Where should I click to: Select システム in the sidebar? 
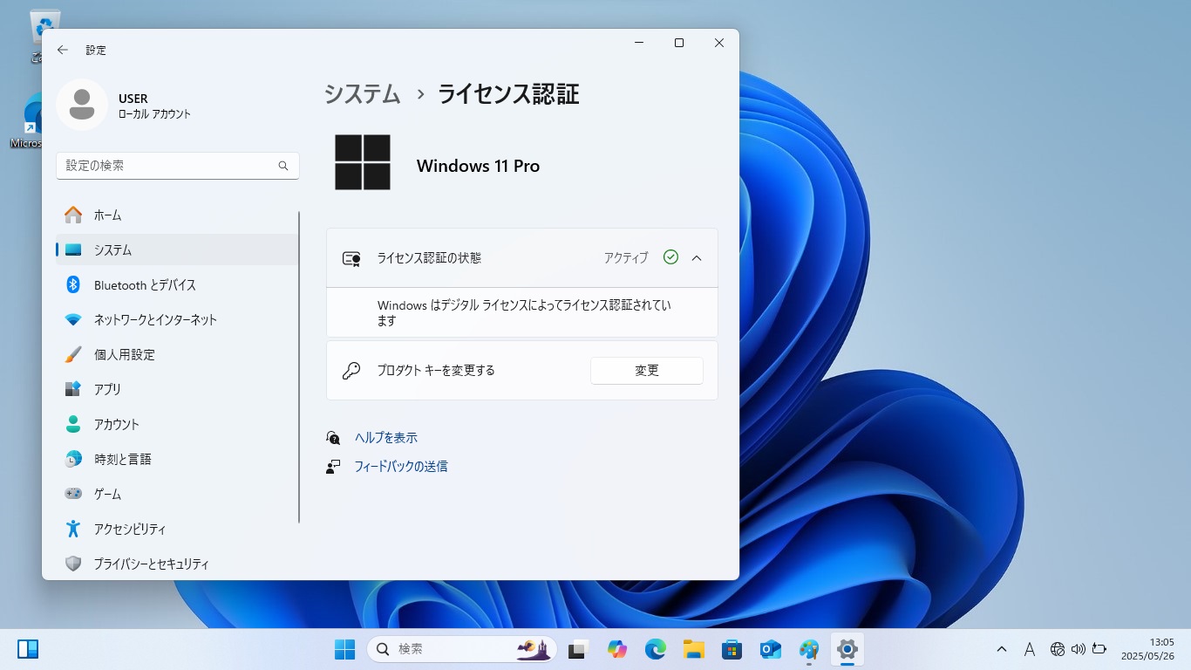(178, 250)
